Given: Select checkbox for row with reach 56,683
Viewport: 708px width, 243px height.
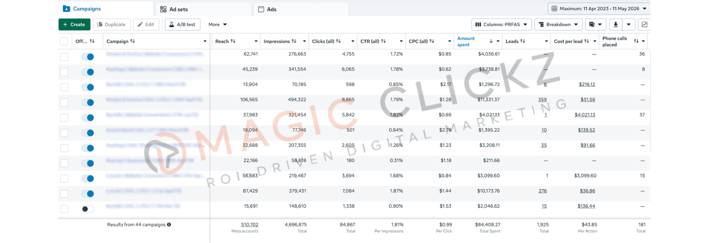Looking at the screenshot, I should click(64, 179).
